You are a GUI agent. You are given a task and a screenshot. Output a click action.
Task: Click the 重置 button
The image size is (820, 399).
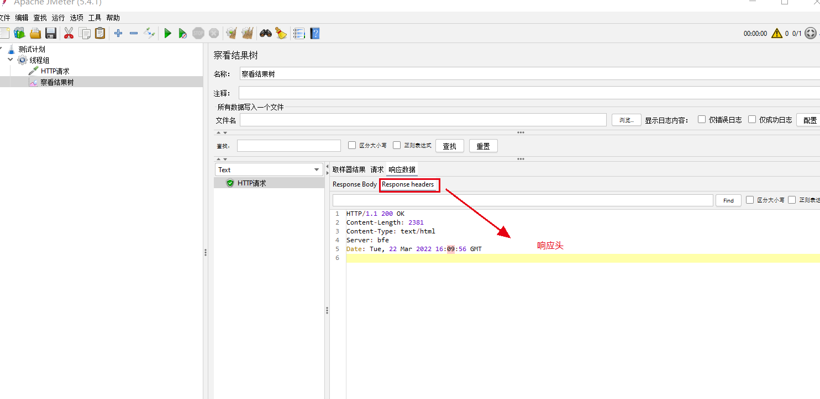[x=483, y=146]
